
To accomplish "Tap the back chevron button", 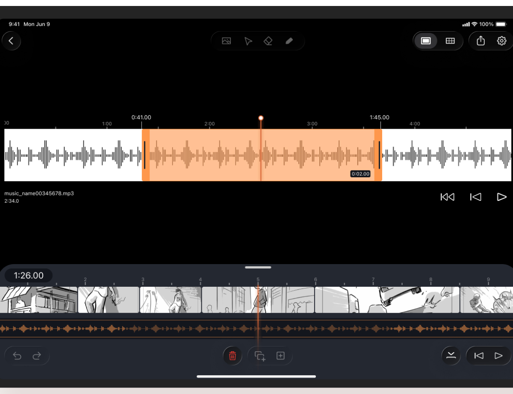I will coord(12,41).
